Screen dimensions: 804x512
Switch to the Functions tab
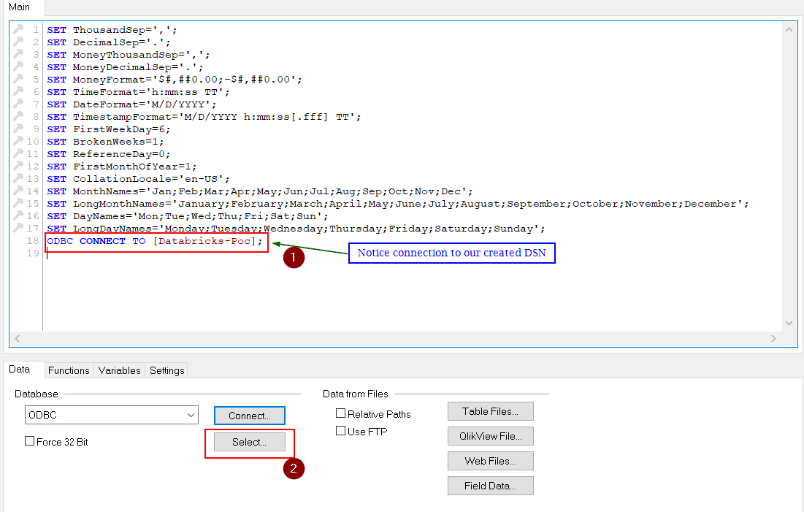click(x=69, y=370)
